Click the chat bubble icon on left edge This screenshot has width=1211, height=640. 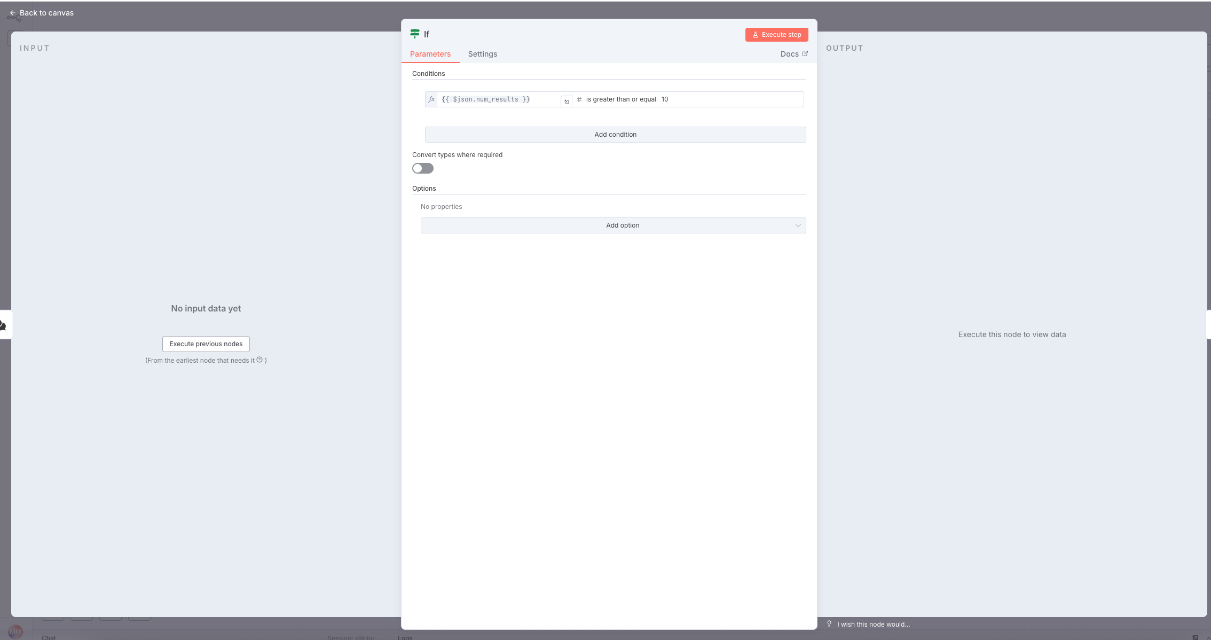coord(3,325)
